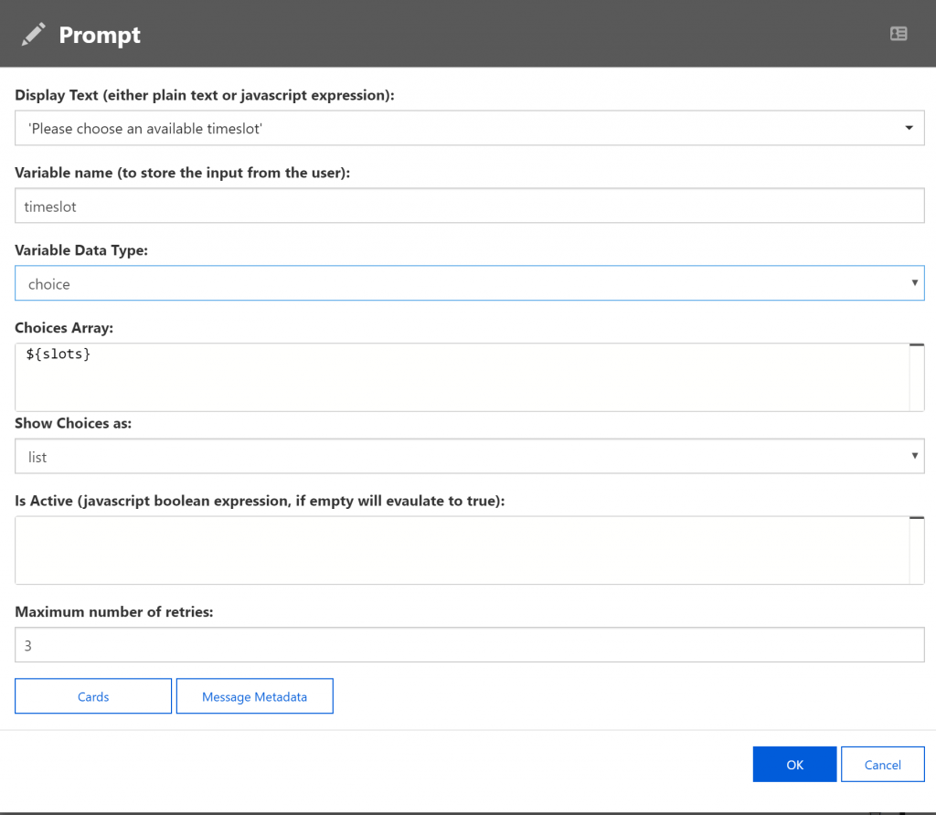Click the Variable Data Type label
The height and width of the screenshot is (815, 936).
[81, 250]
